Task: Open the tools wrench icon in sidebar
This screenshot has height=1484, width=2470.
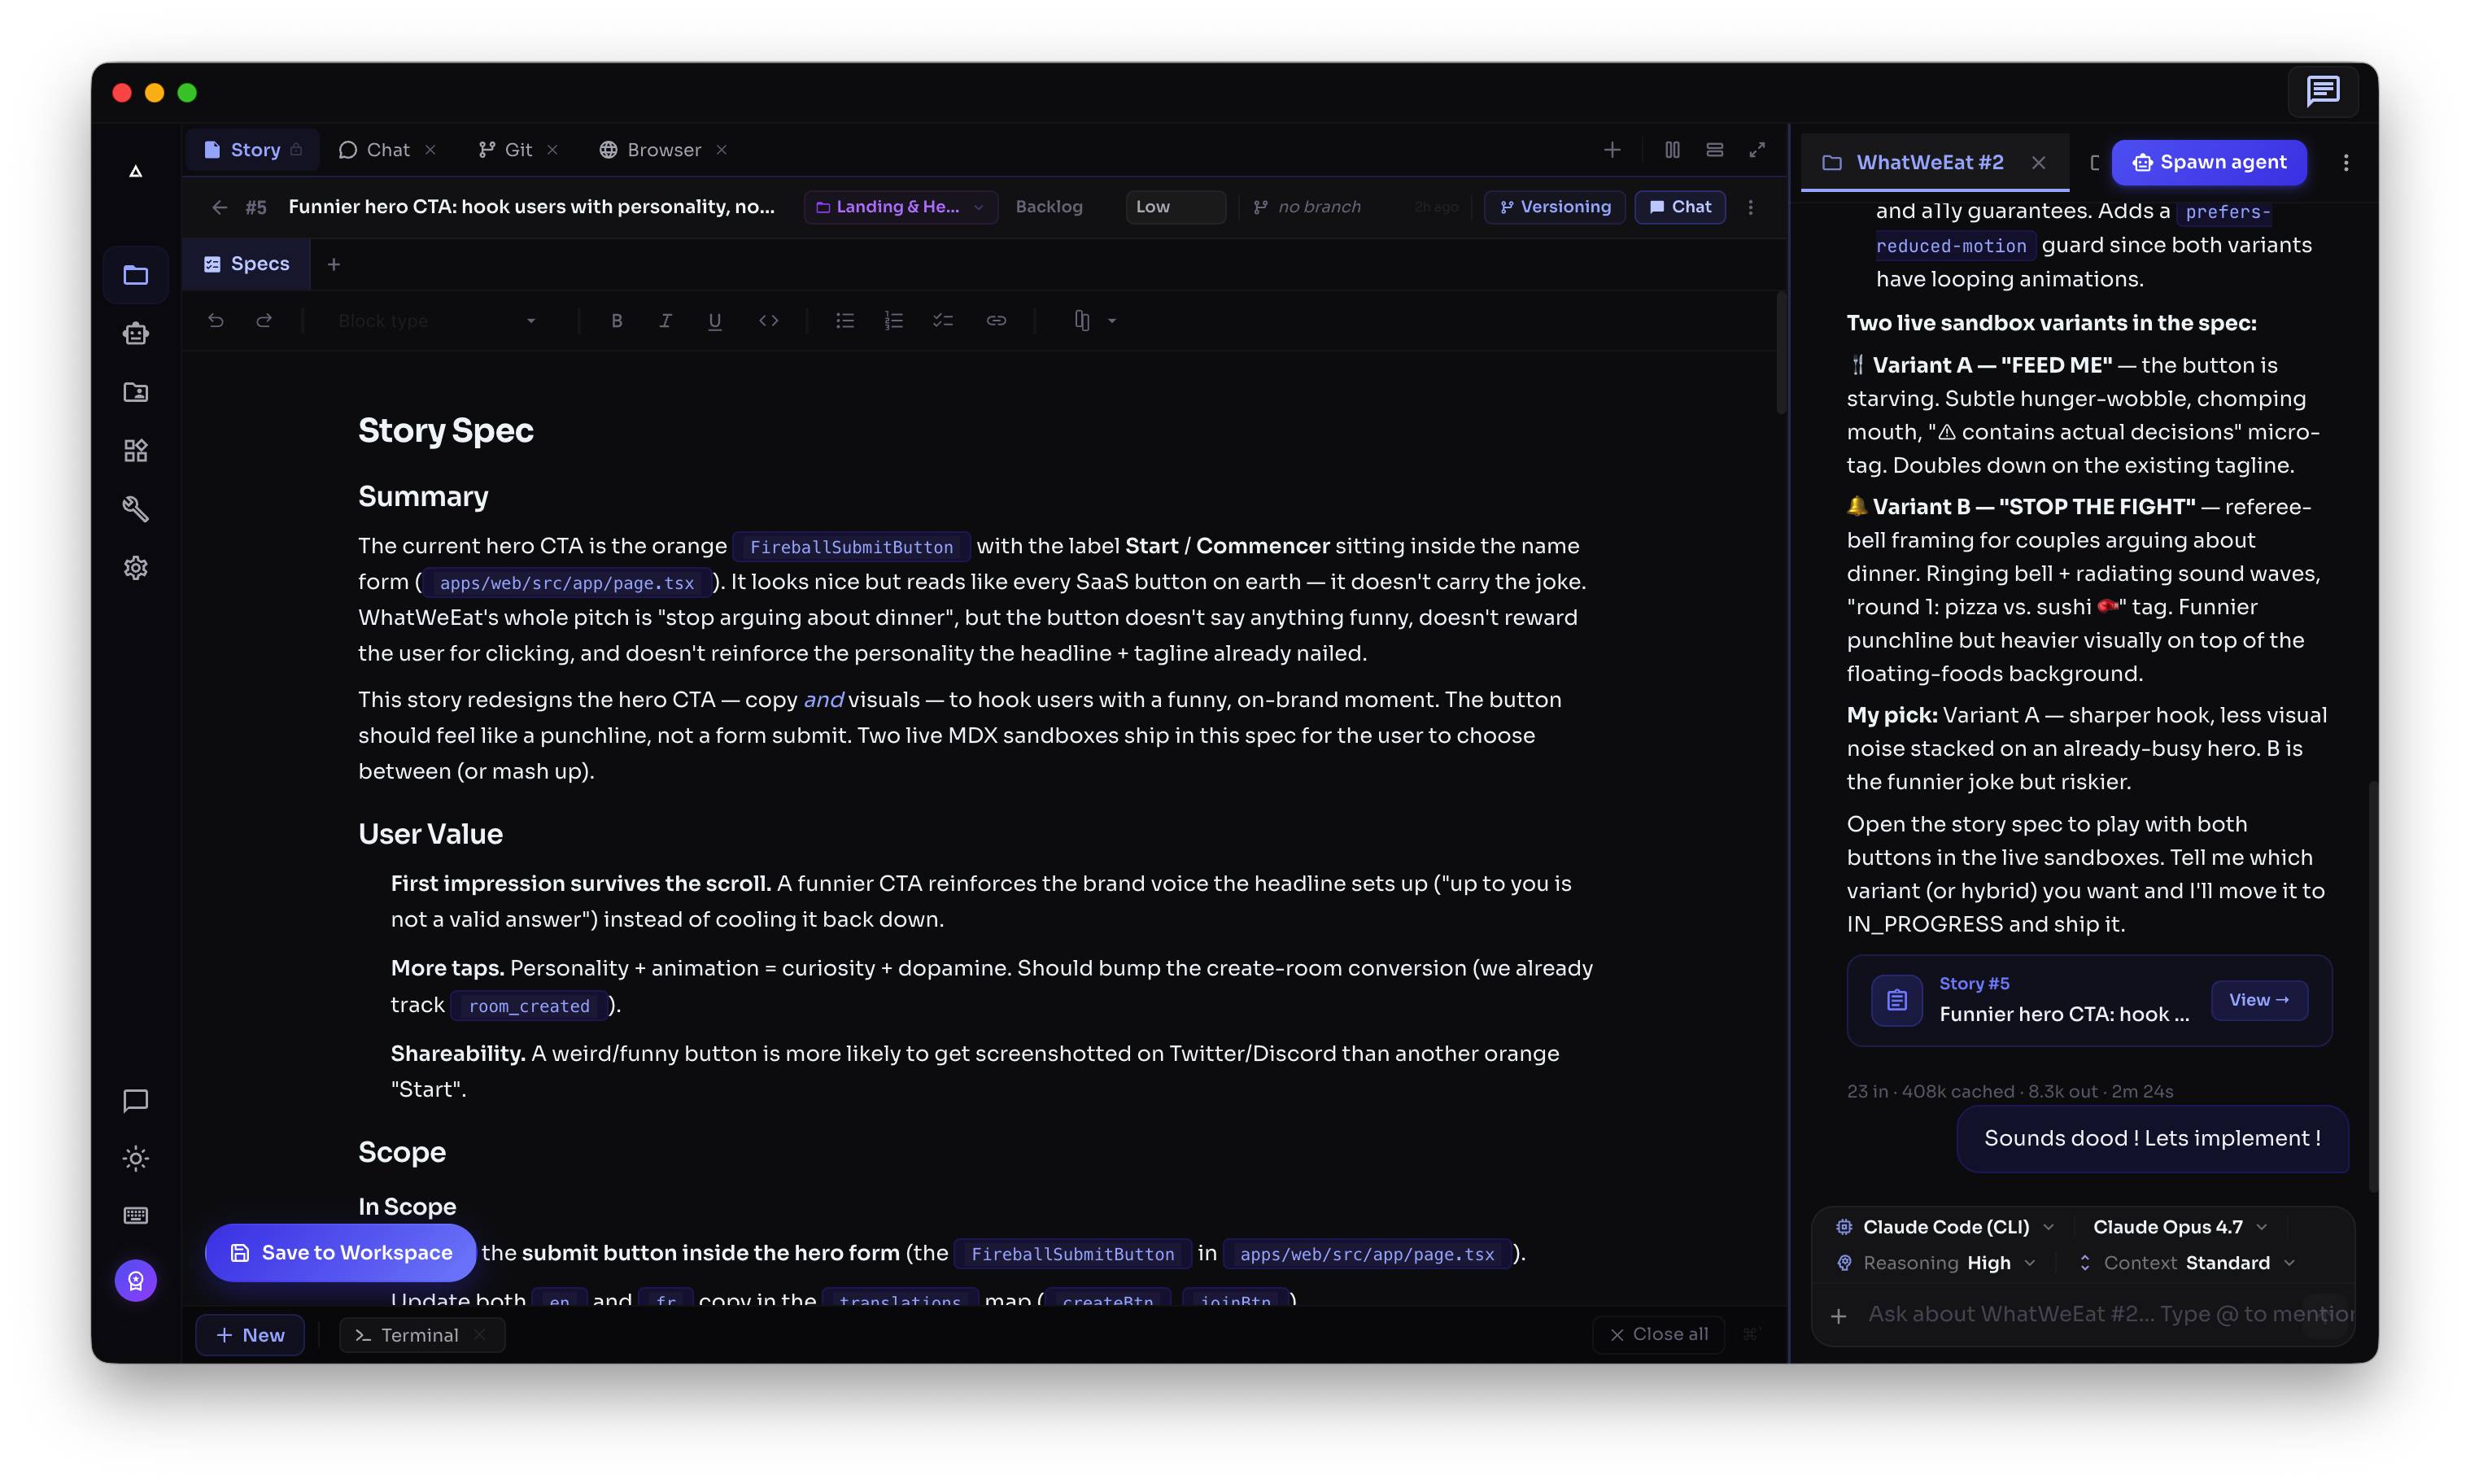Action: [136, 509]
